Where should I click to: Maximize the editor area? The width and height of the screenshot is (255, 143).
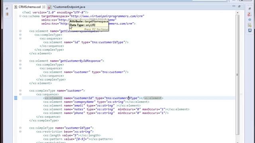pos(239,6)
